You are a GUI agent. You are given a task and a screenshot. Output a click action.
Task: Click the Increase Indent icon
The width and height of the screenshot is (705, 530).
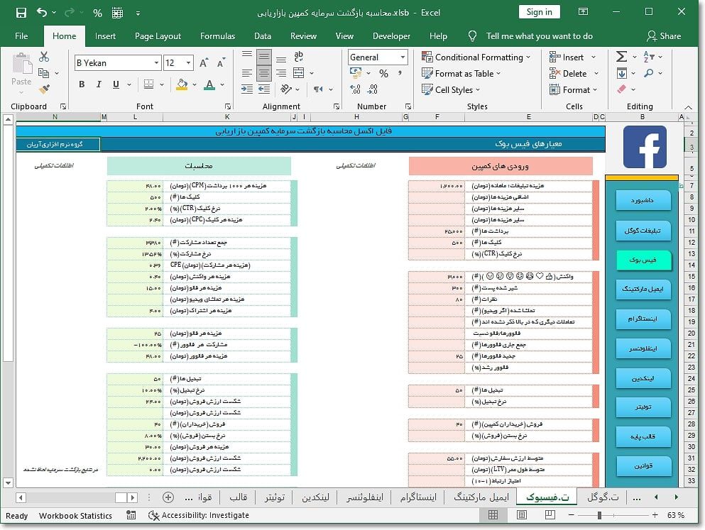tap(264, 89)
